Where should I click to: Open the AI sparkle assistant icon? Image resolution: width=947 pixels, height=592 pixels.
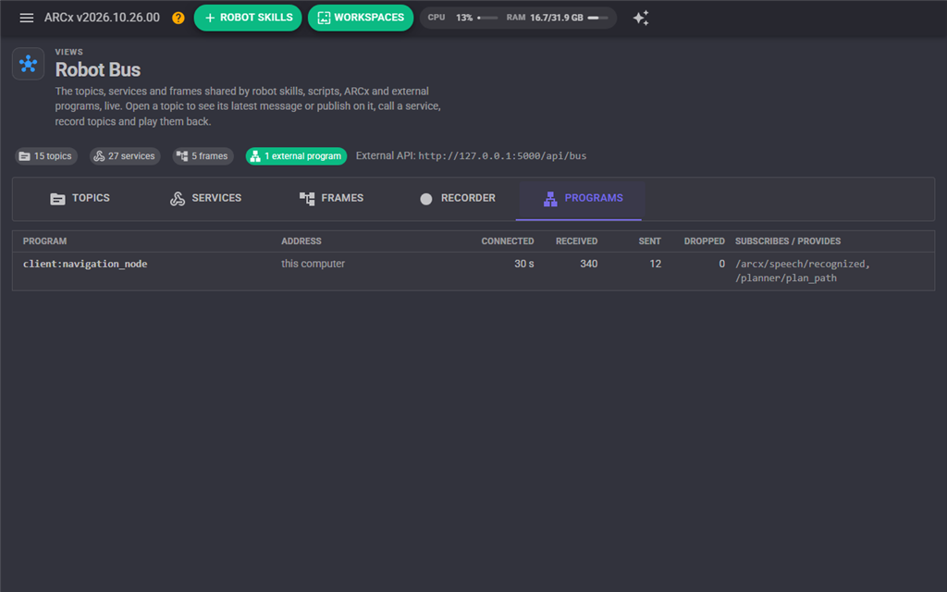[641, 18]
